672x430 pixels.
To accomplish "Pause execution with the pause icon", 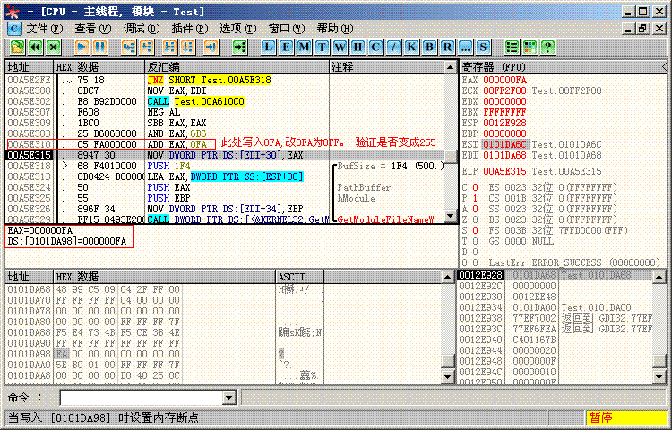I will point(99,47).
